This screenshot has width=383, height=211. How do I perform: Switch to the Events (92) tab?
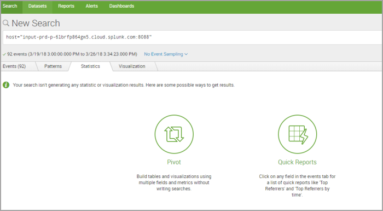[x=14, y=66]
